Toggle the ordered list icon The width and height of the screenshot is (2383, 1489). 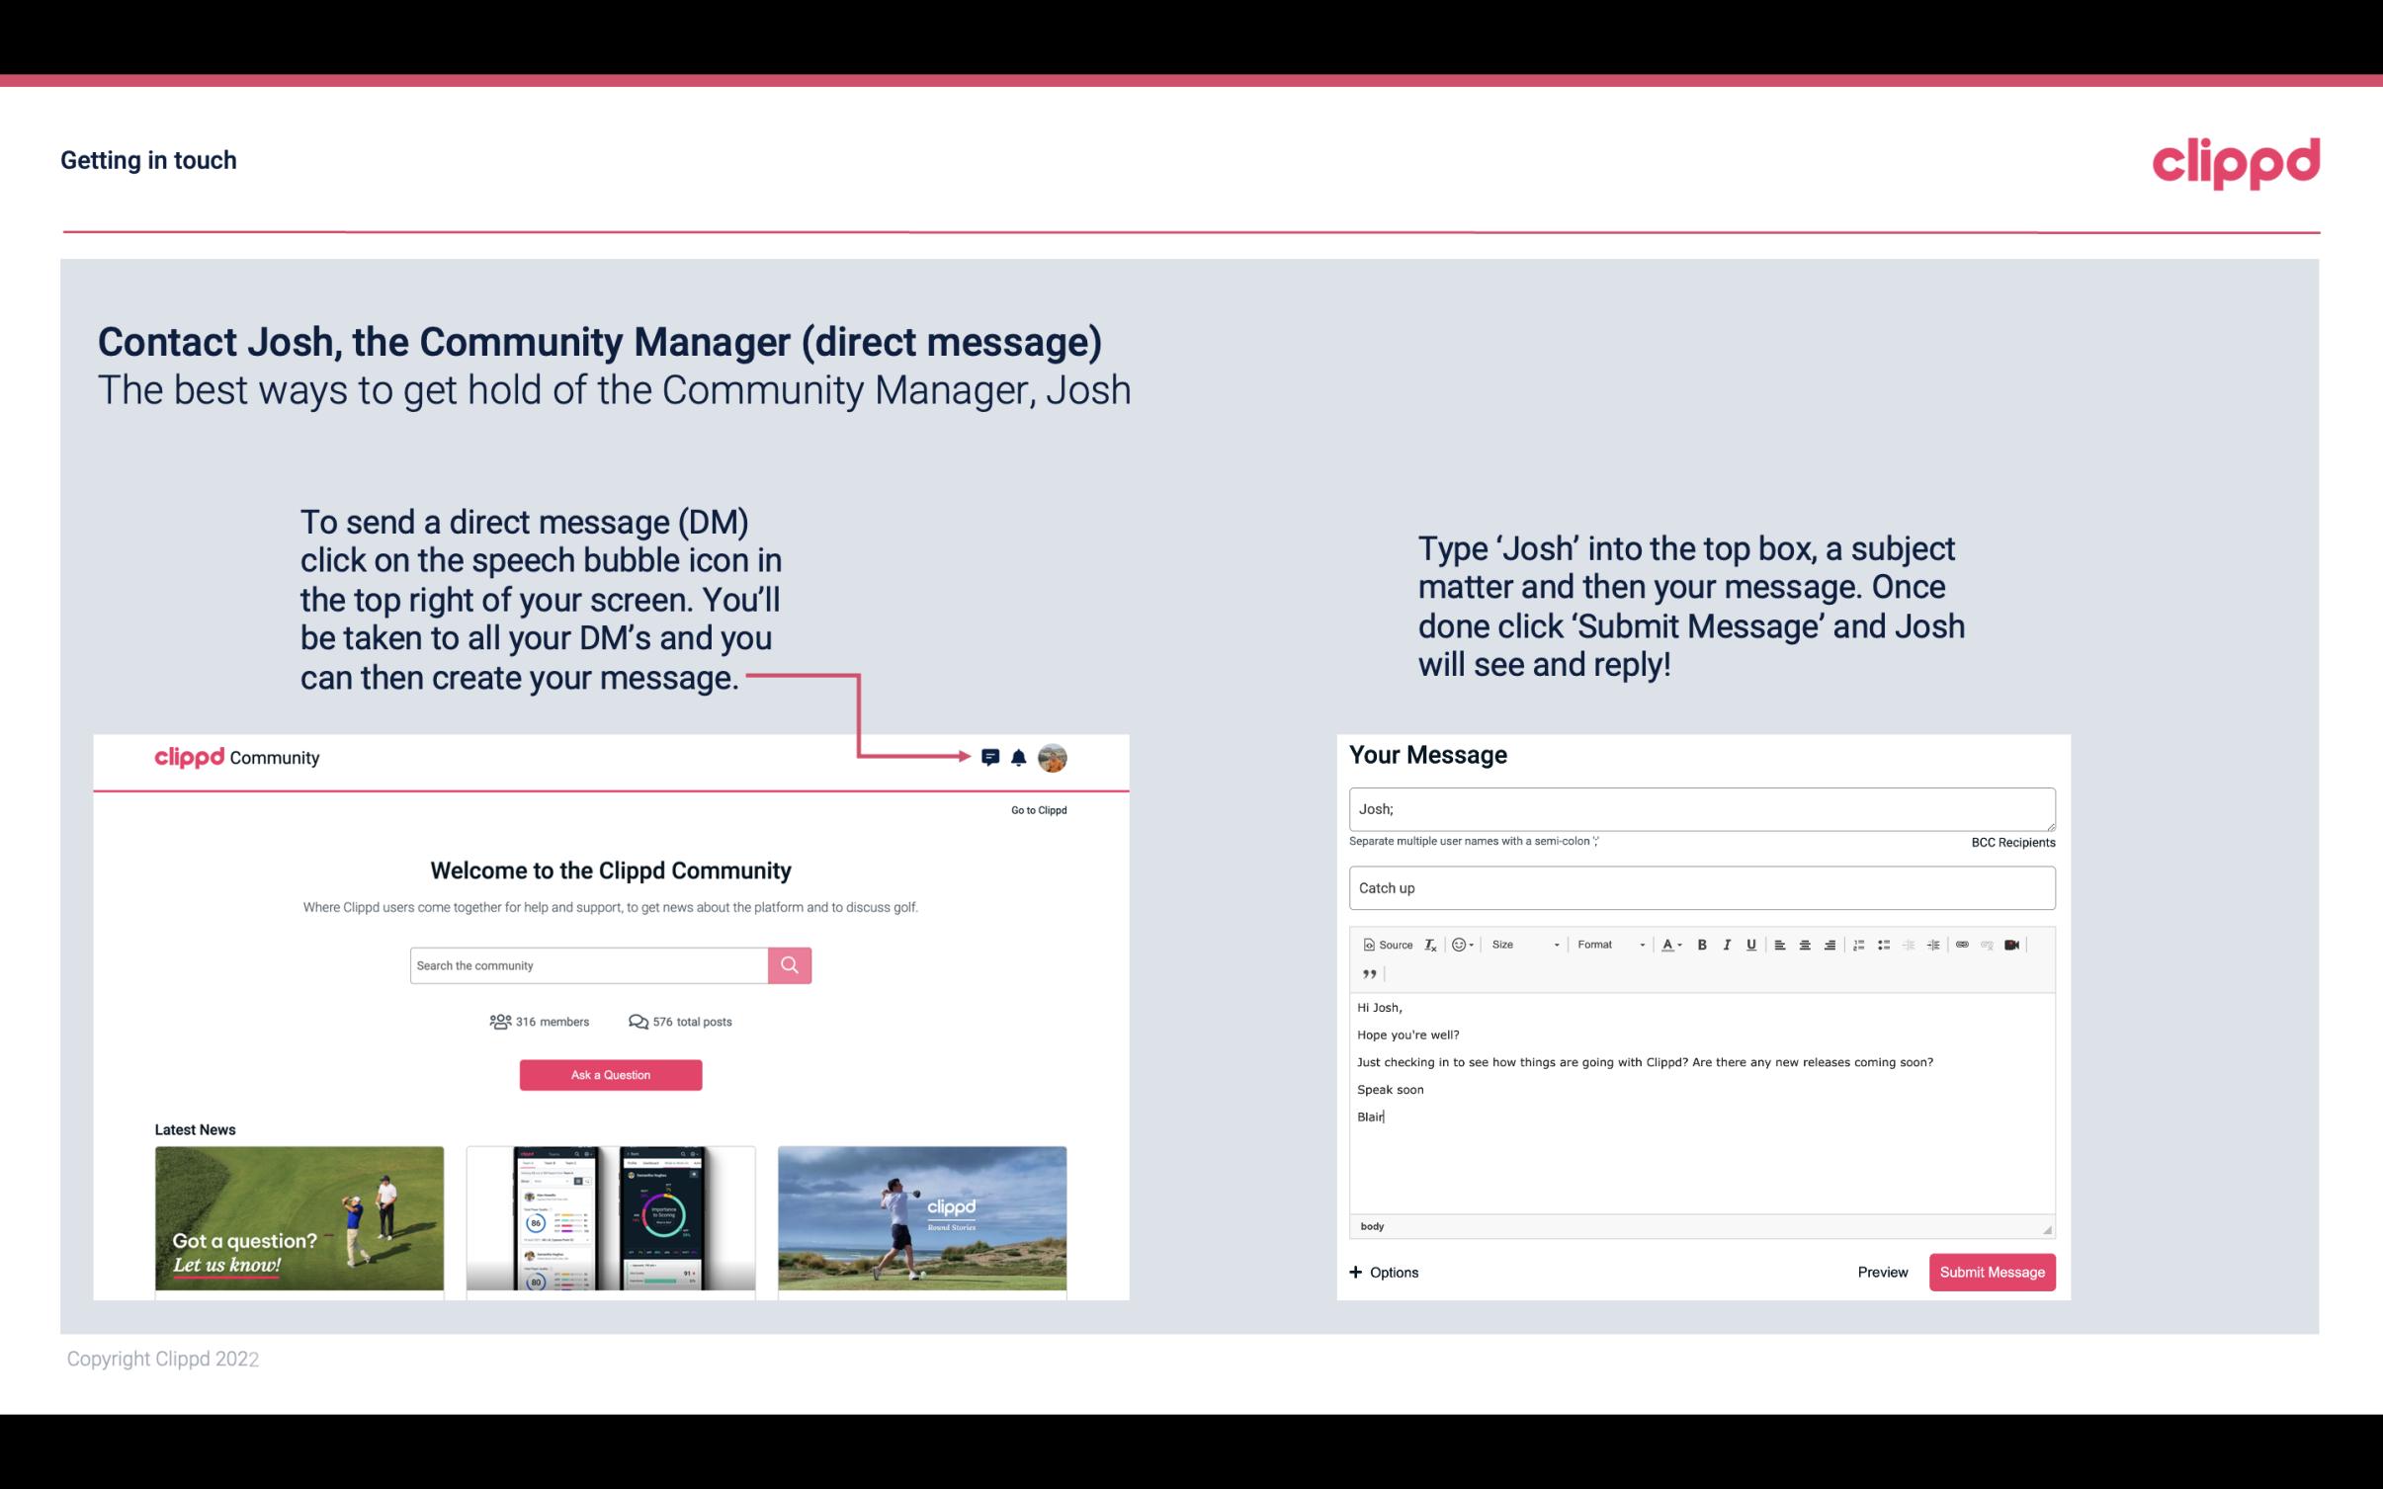[1863, 944]
